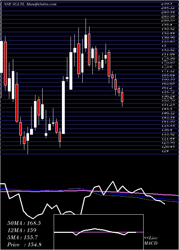Viewport: 179px width, 250px height.
Task: Click the 193.44 price axis label
Action: (168, 33)
